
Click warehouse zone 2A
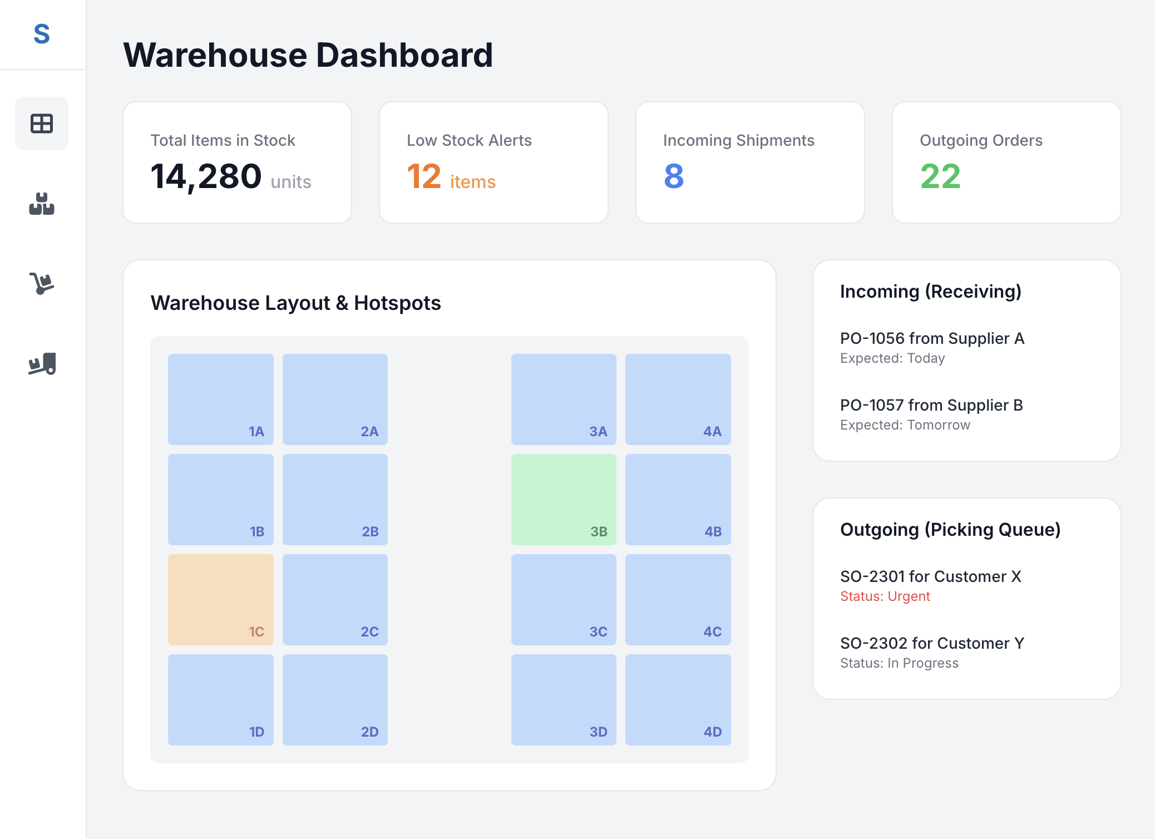coord(334,398)
